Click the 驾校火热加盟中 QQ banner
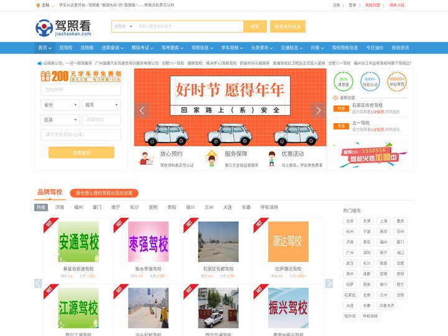The height and width of the screenshot is (336, 448). 371,155
